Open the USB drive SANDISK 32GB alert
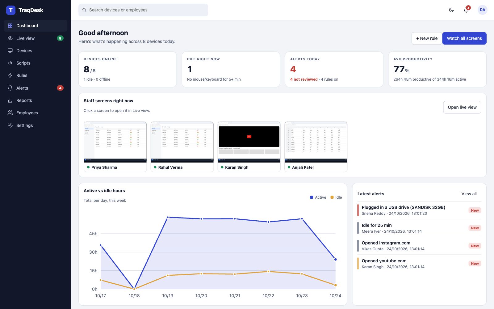Viewport: 494px width, 309px height. click(x=419, y=210)
